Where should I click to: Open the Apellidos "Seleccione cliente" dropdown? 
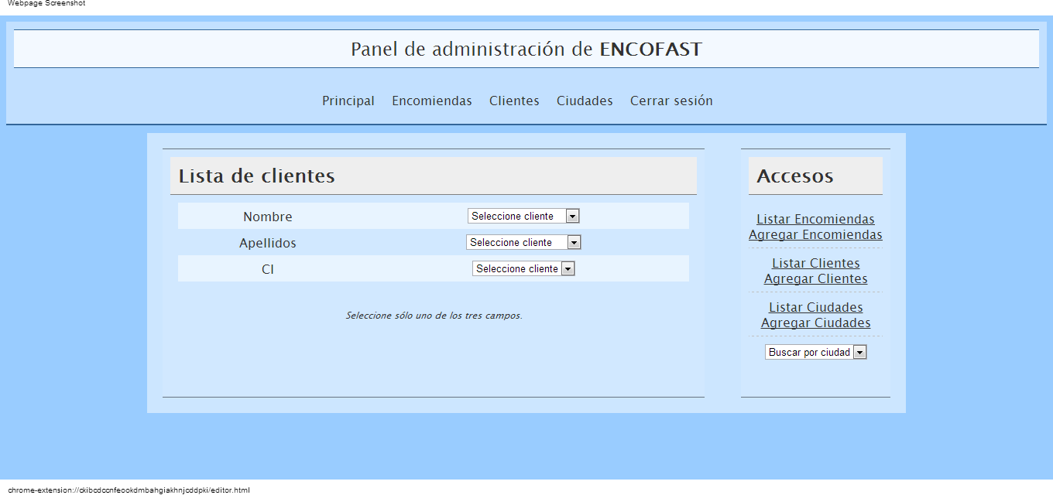[x=519, y=242]
